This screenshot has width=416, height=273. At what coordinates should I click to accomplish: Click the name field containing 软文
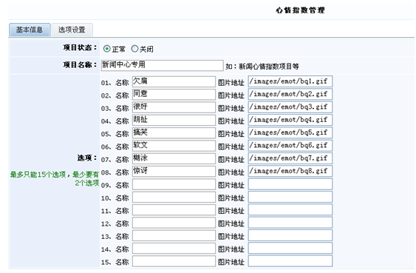click(174, 146)
